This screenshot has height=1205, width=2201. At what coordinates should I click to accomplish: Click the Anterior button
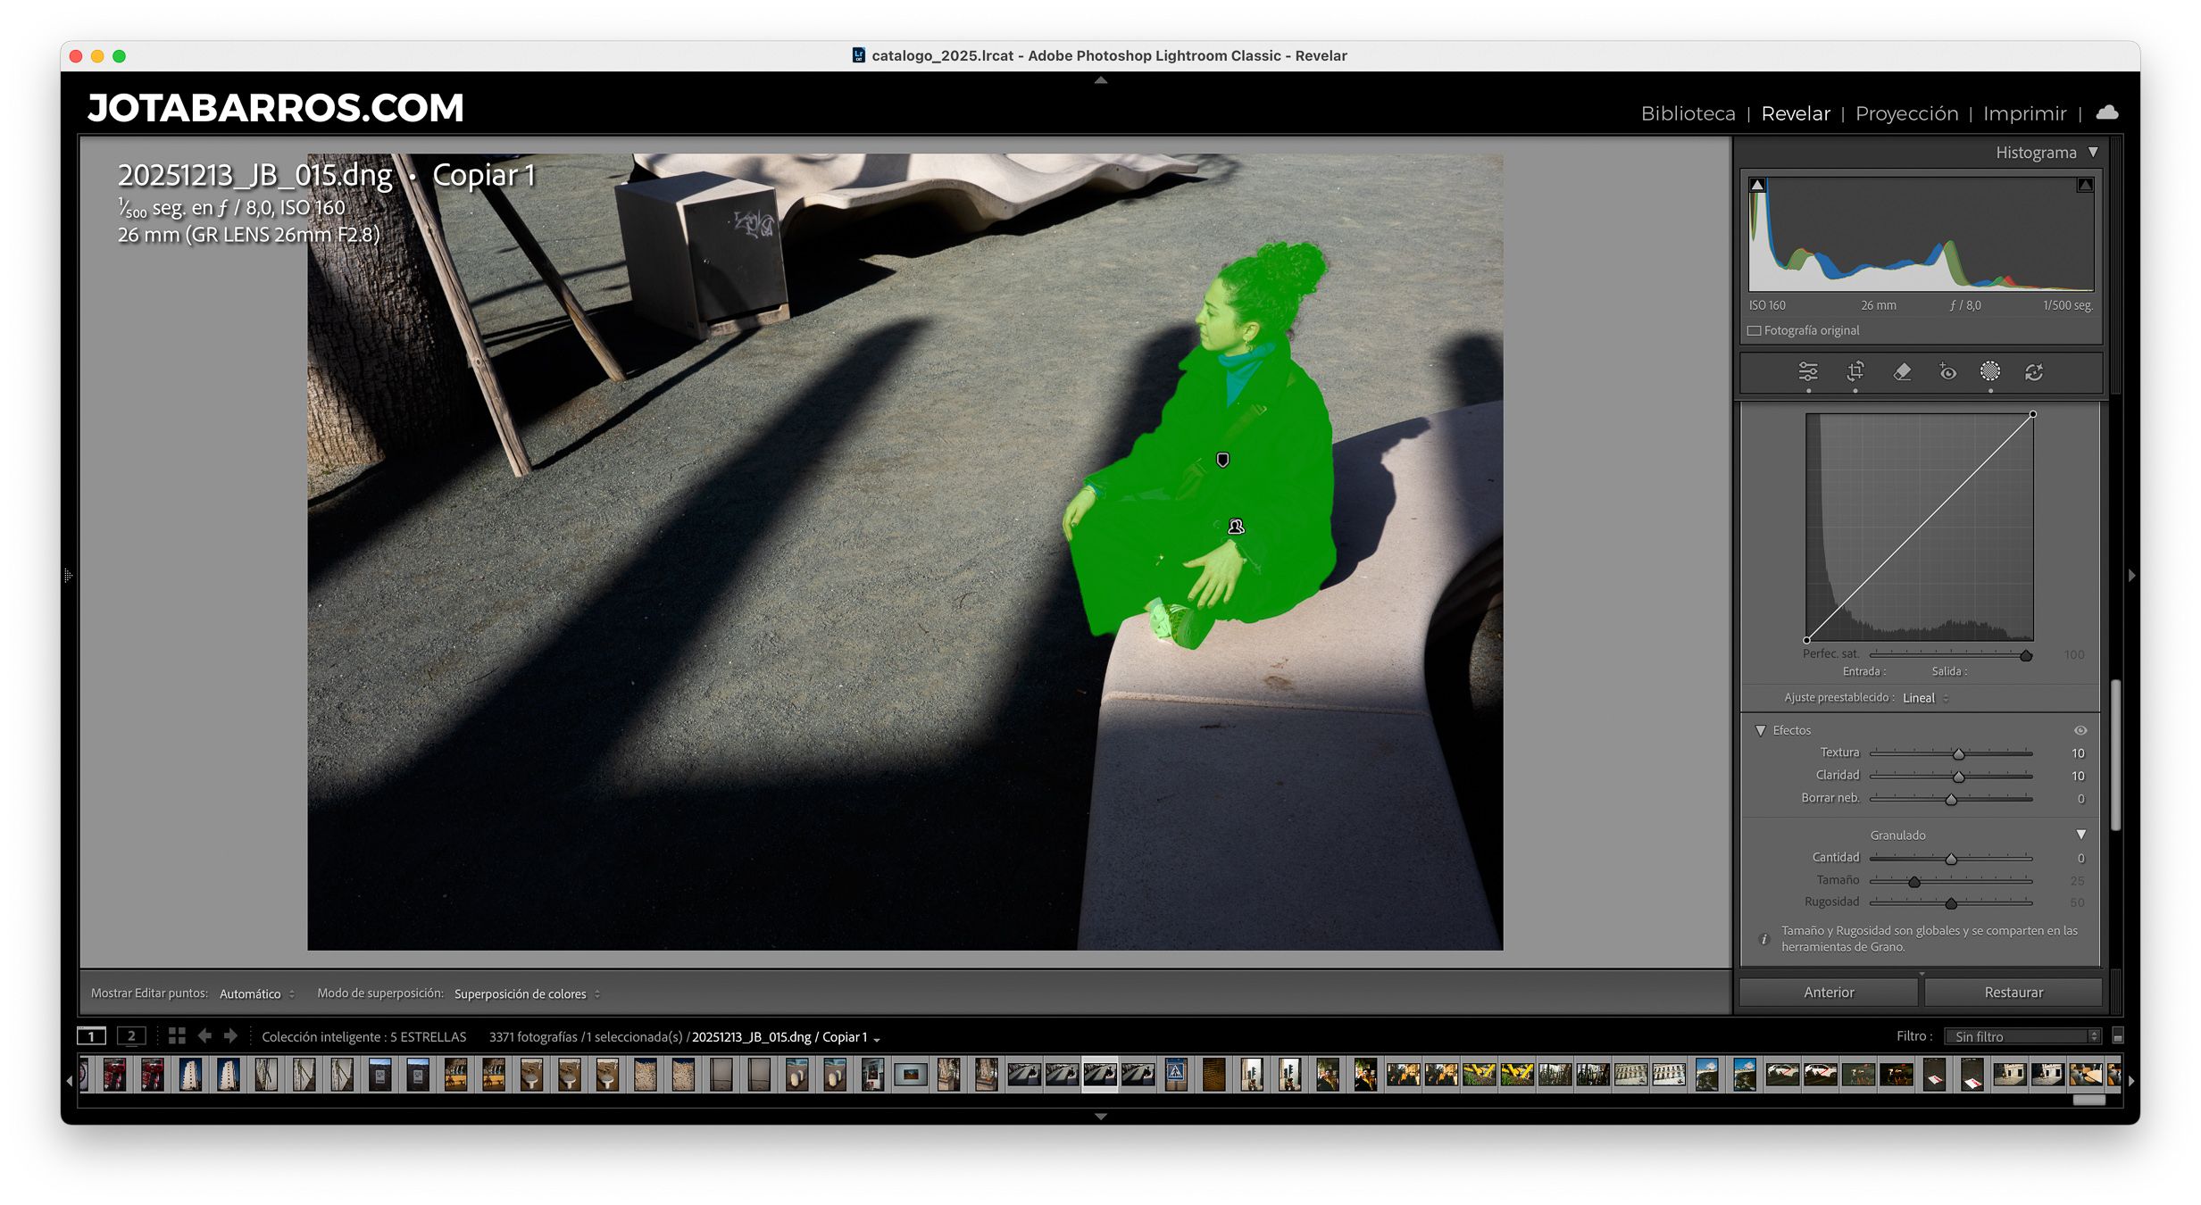point(1828,993)
